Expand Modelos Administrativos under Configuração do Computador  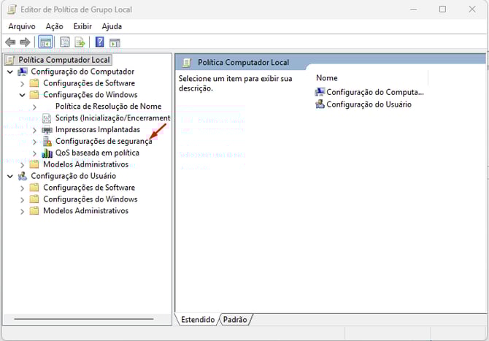pyautogui.click(x=22, y=164)
